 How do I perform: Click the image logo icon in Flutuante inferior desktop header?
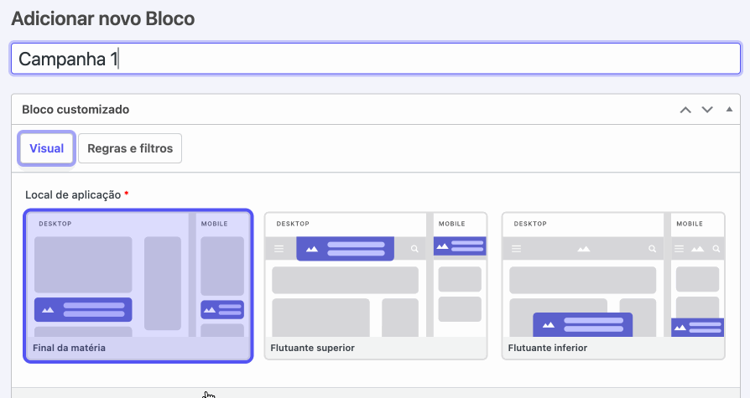click(x=584, y=249)
